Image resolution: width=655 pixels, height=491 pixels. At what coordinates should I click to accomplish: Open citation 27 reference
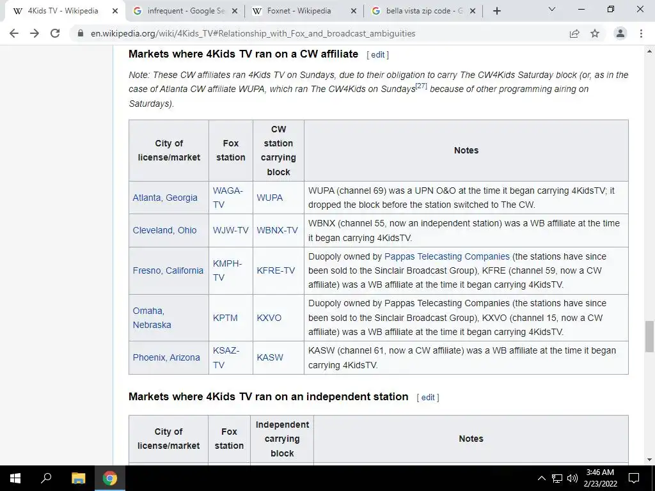click(421, 86)
